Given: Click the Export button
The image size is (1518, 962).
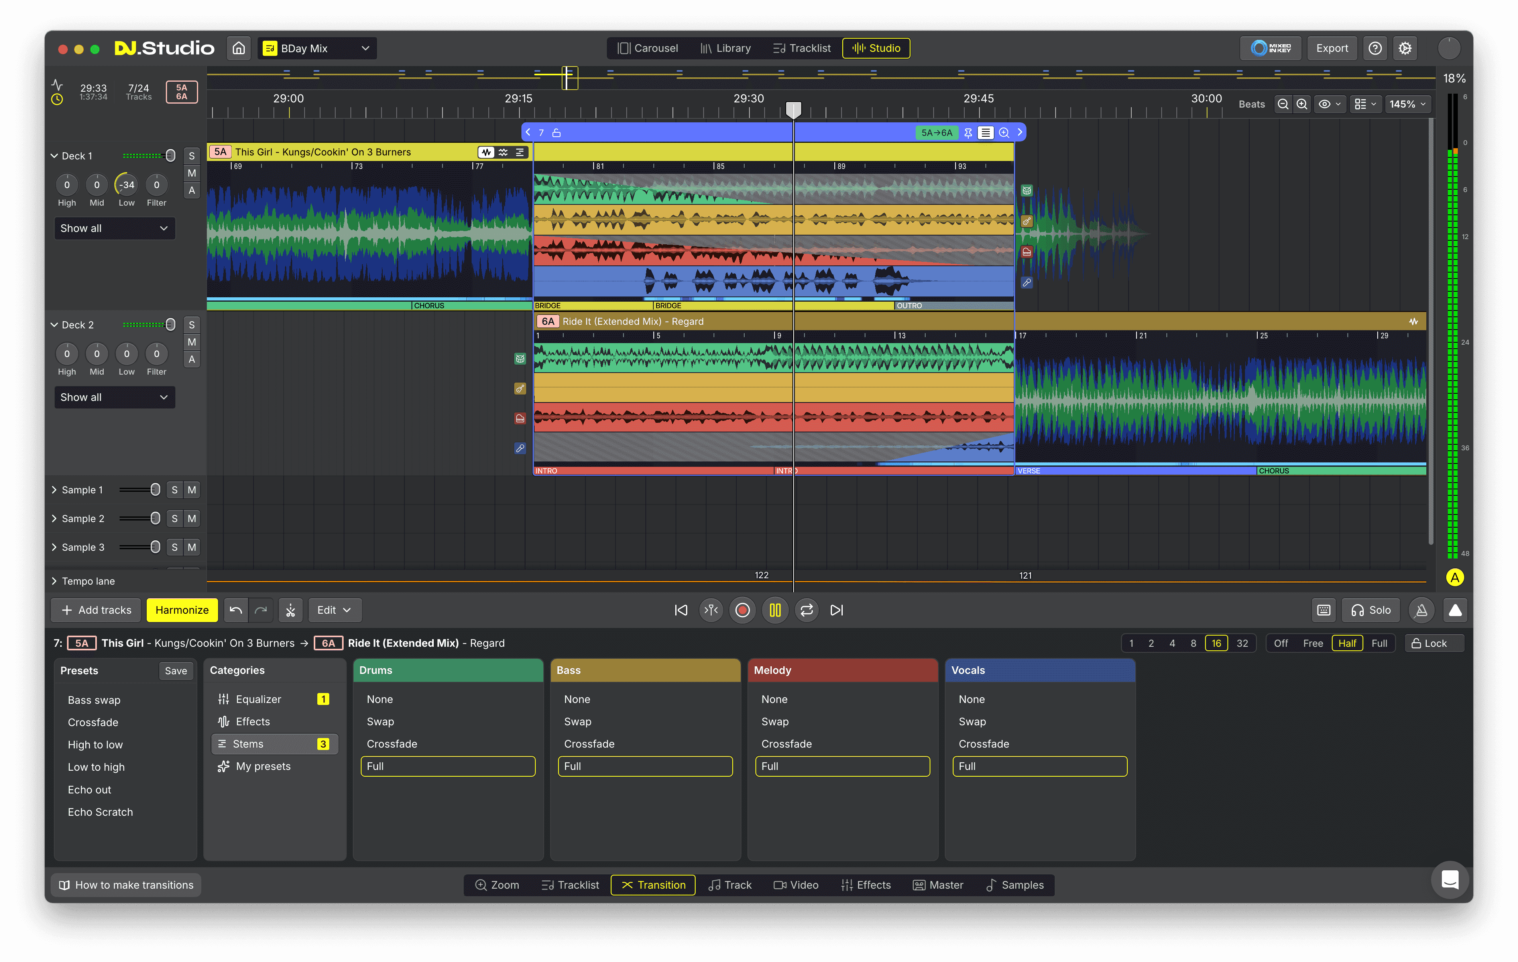Looking at the screenshot, I should point(1331,48).
